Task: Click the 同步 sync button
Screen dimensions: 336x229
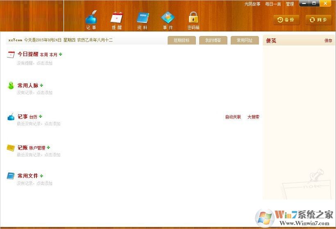Action: 318,20
